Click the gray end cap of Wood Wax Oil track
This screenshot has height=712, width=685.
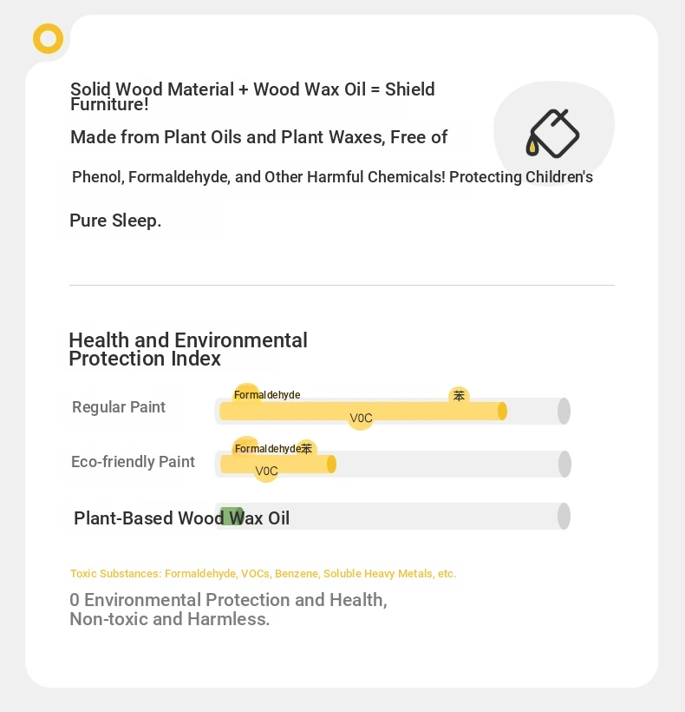tap(564, 517)
